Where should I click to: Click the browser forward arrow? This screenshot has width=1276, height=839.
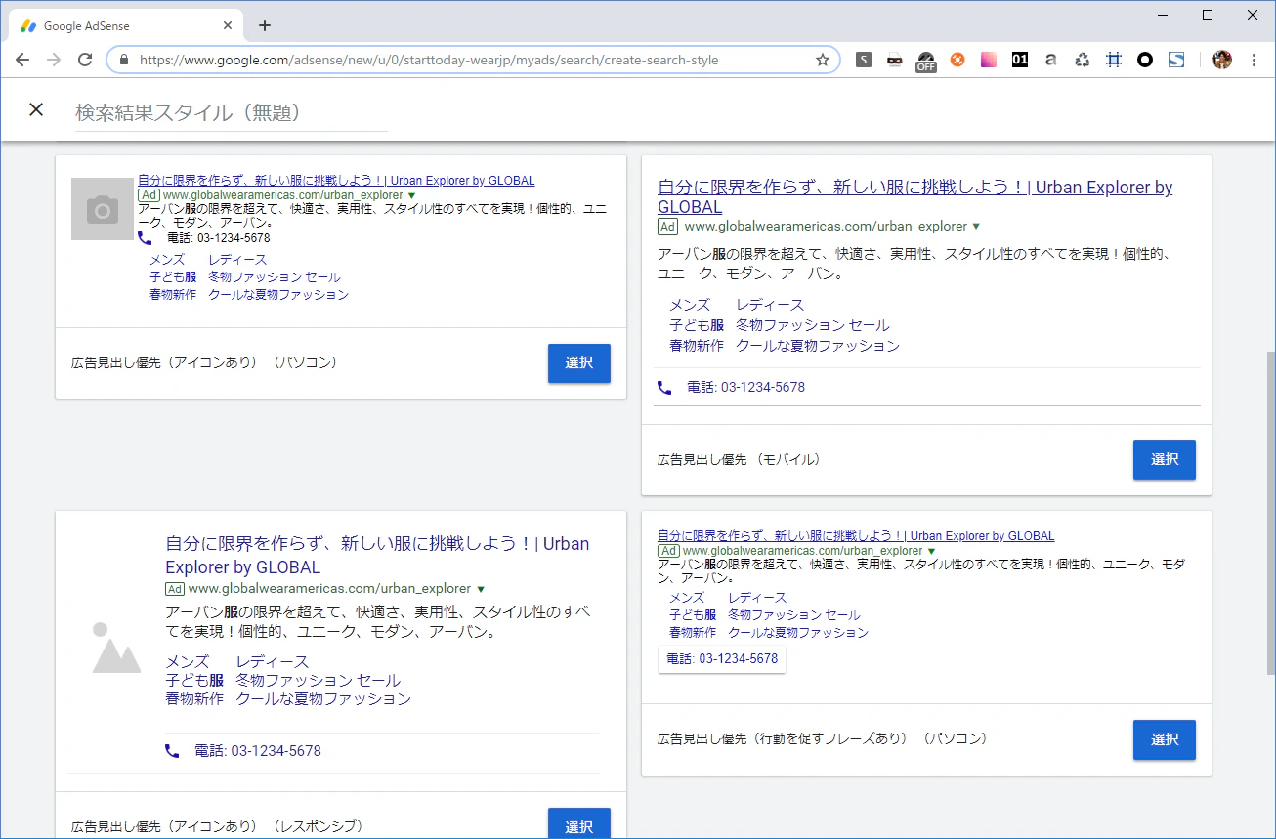(x=54, y=60)
